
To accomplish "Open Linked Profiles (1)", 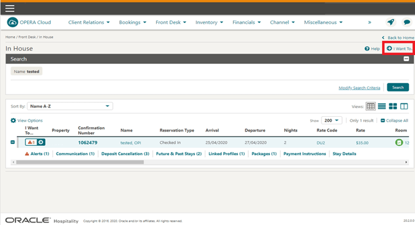I will tap(227, 154).
